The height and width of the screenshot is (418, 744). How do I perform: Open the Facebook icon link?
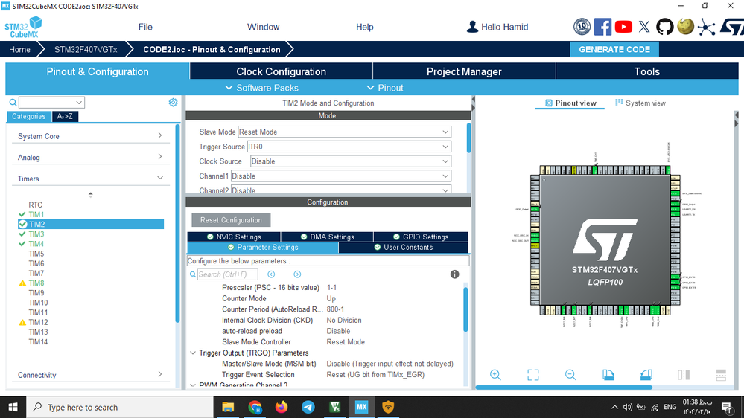coord(602,27)
